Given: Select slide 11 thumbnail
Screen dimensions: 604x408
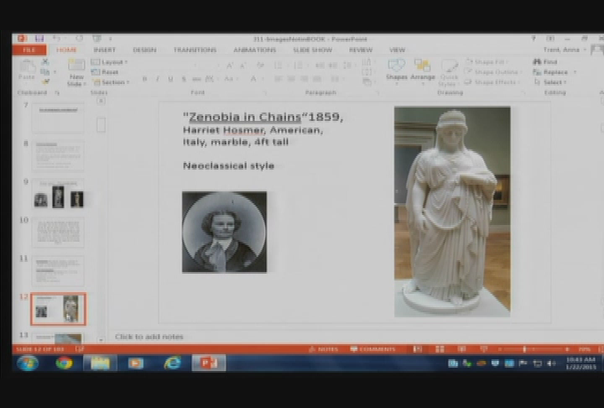Looking at the screenshot, I should 58,271.
